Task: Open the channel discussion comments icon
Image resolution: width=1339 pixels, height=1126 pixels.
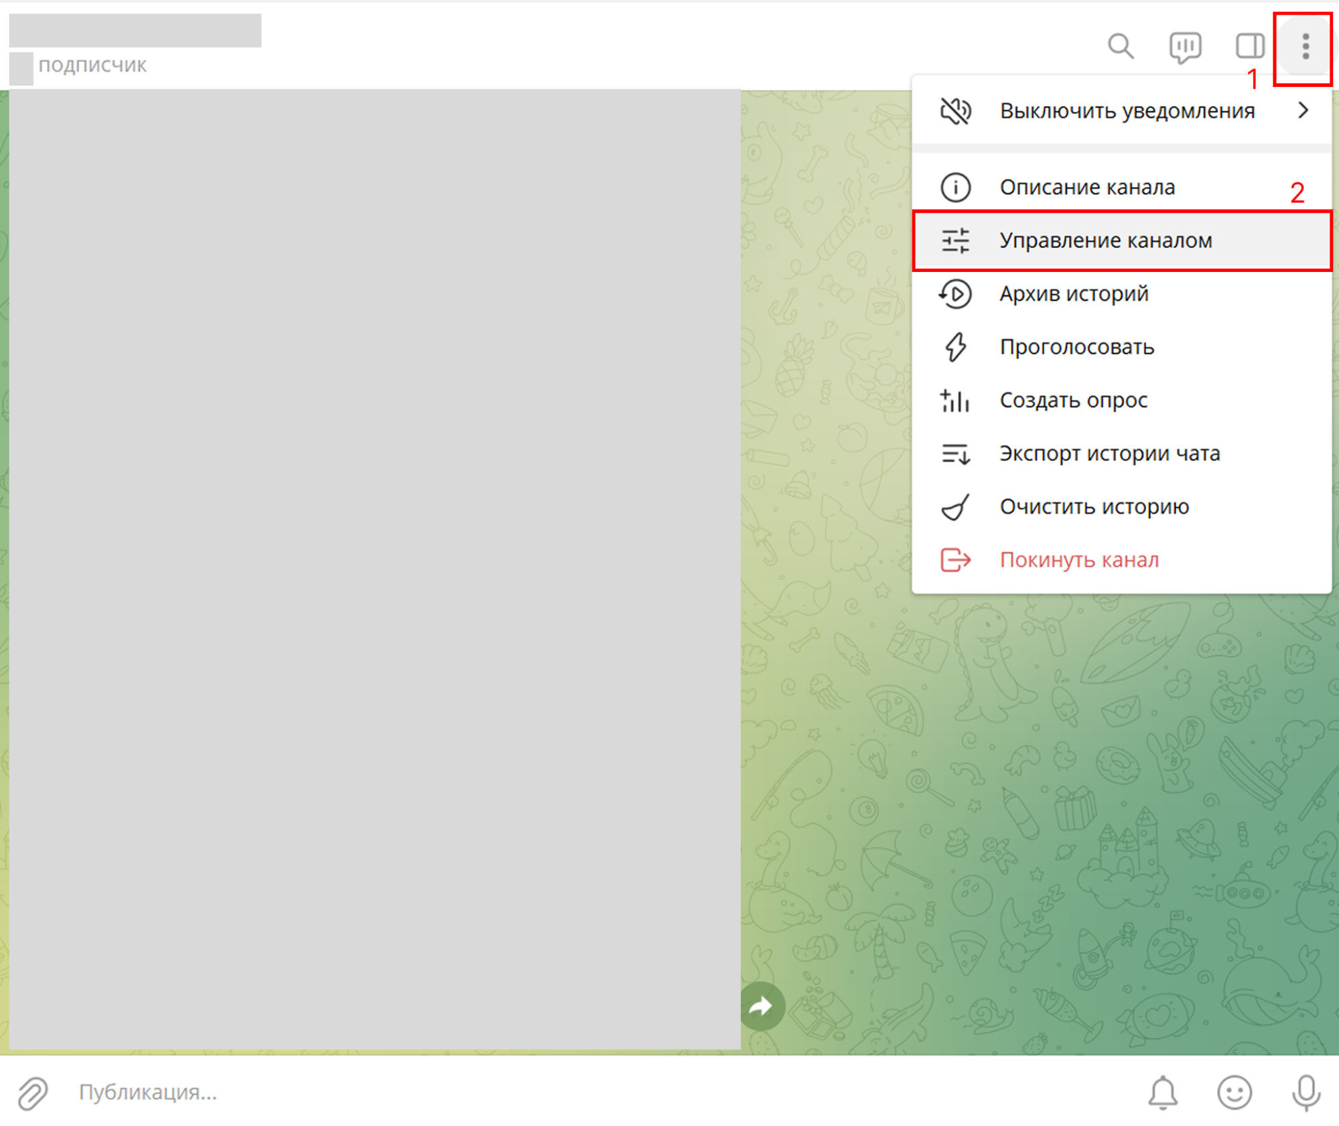Action: [1184, 47]
